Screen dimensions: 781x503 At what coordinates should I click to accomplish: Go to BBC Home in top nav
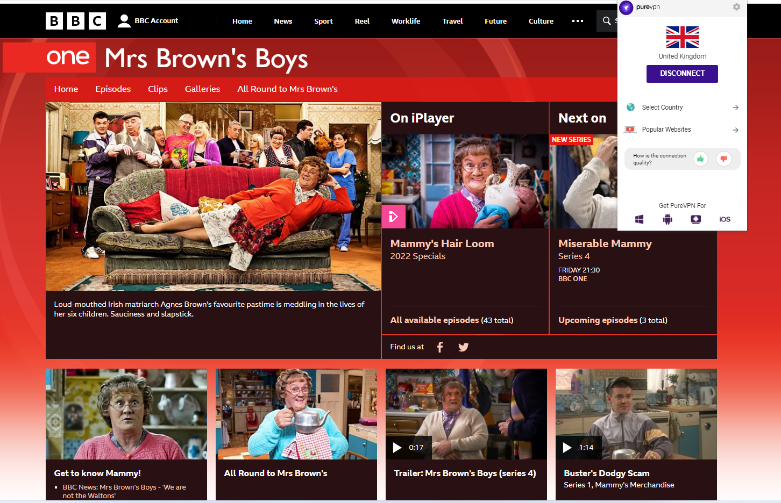click(242, 21)
